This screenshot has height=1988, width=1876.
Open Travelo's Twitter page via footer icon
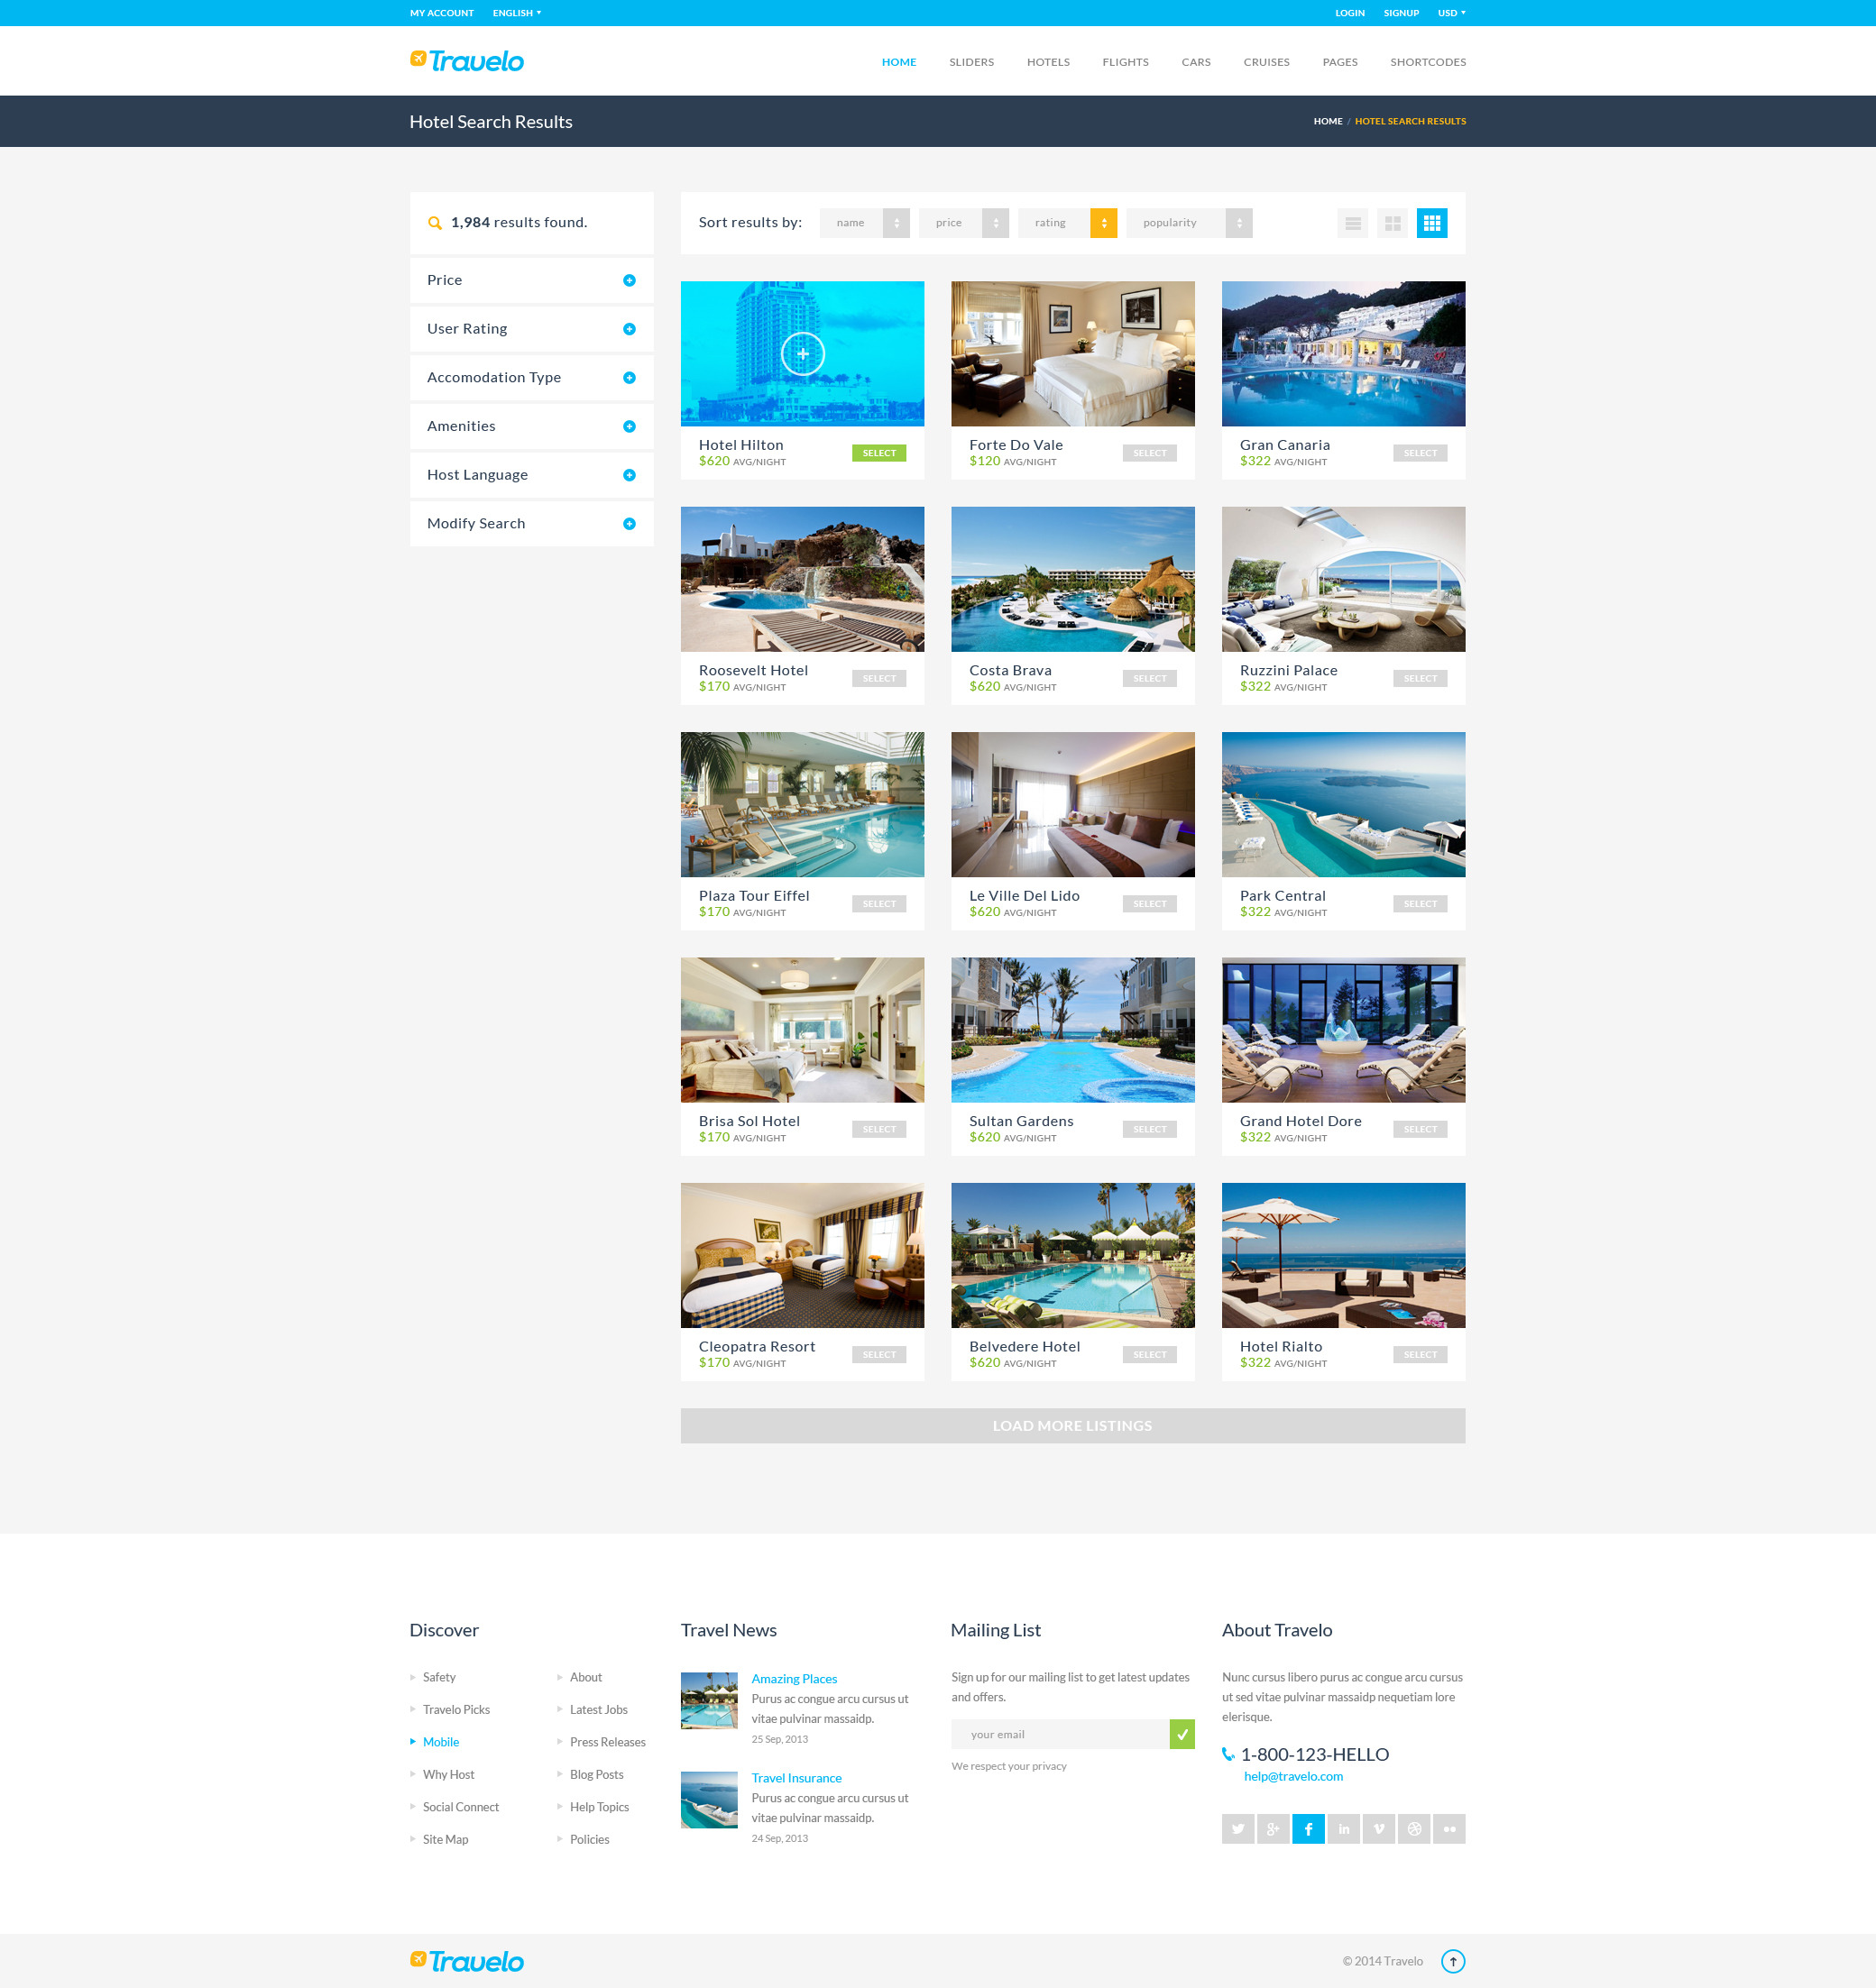tap(1237, 1828)
